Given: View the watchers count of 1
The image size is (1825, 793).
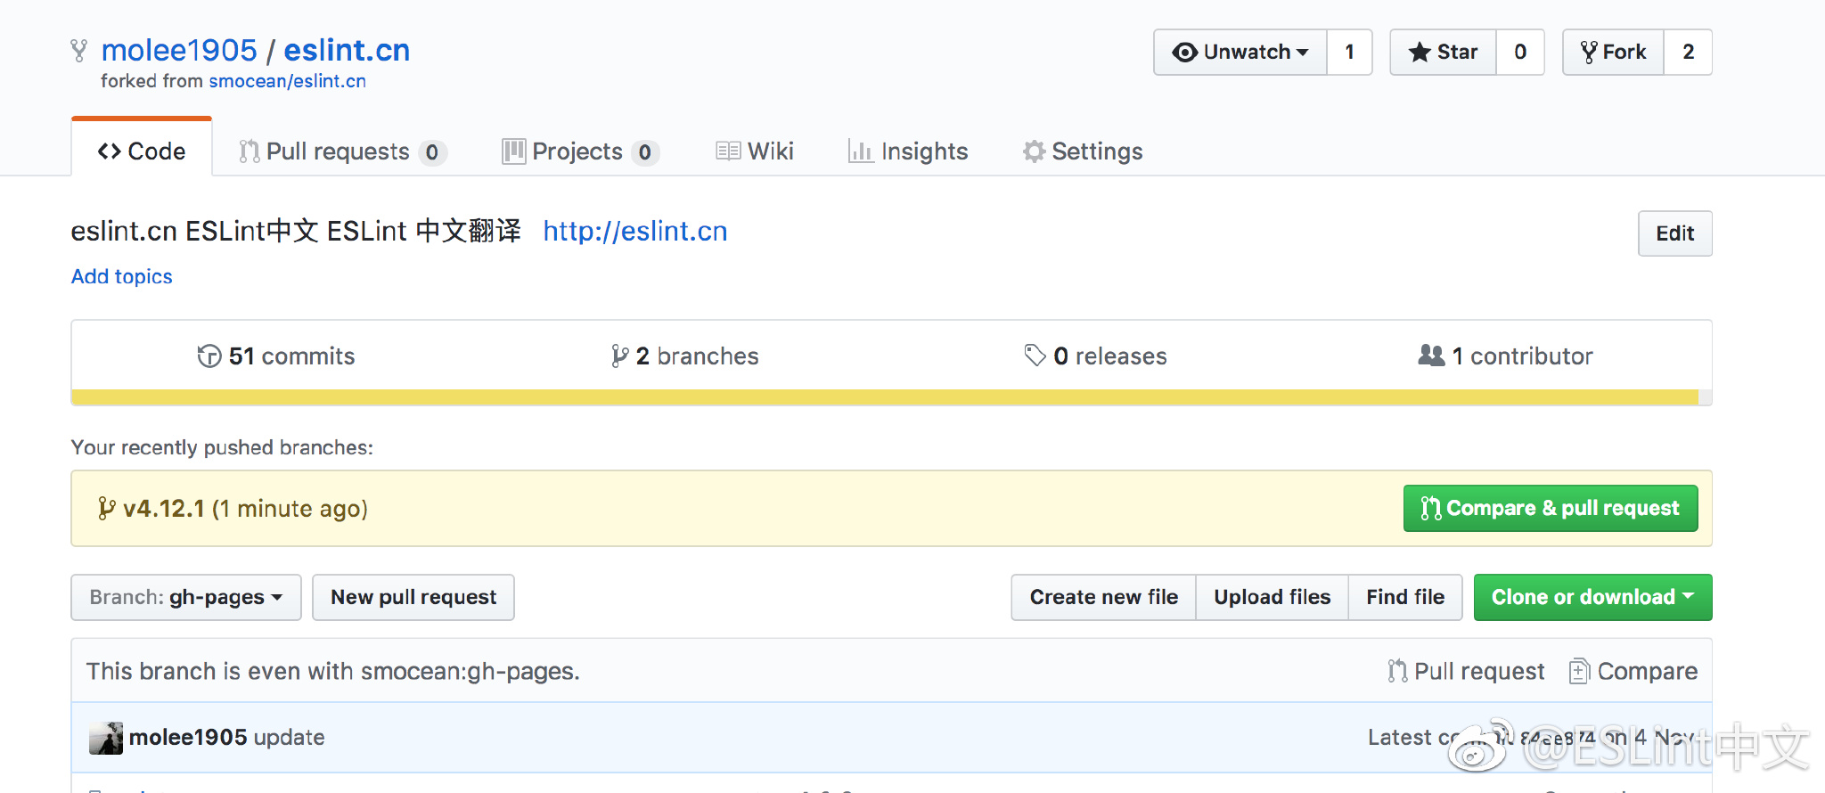Looking at the screenshot, I should [1349, 52].
